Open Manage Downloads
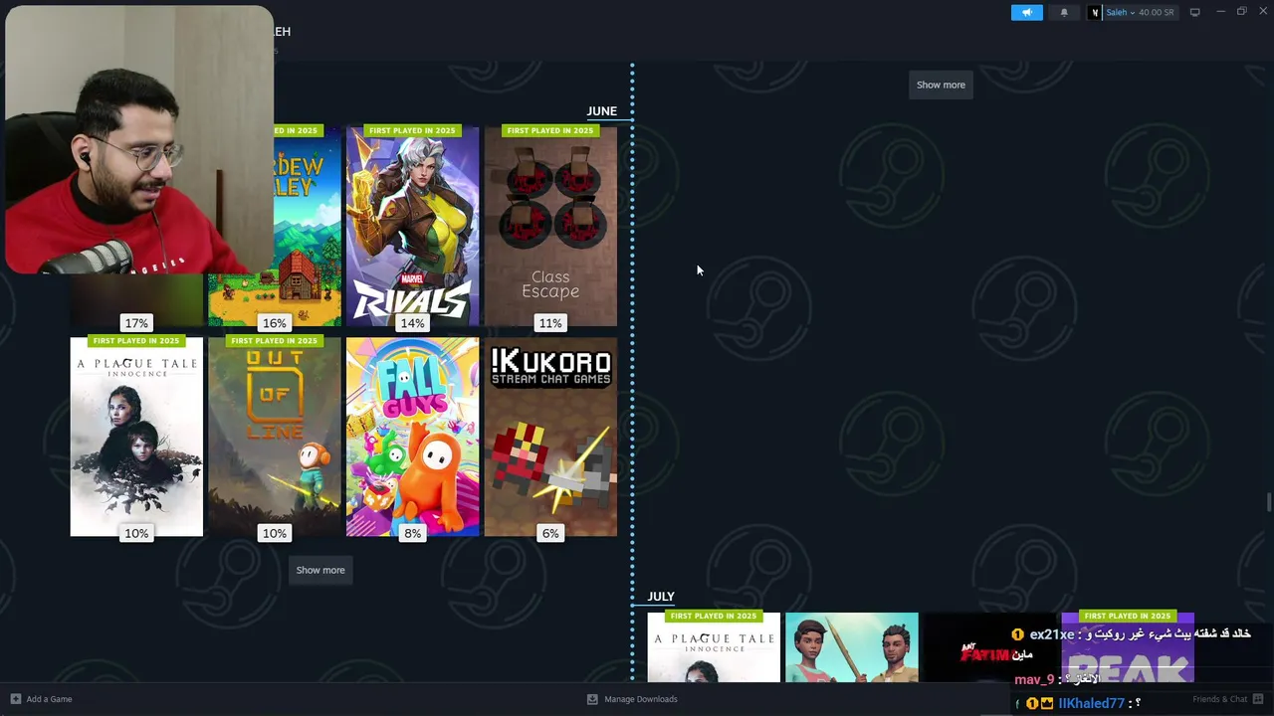 pyautogui.click(x=640, y=699)
